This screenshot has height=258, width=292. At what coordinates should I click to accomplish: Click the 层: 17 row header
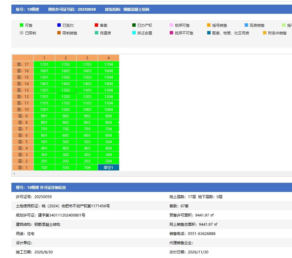(23, 64)
